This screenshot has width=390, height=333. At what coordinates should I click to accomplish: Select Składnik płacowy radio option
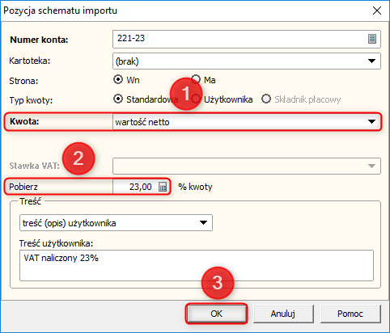tap(266, 99)
